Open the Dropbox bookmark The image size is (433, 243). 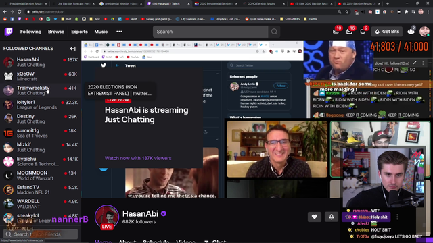click(x=225, y=19)
